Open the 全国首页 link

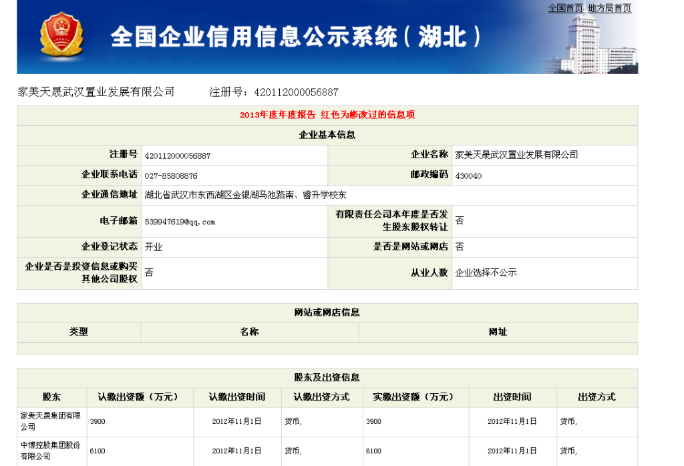tap(565, 8)
